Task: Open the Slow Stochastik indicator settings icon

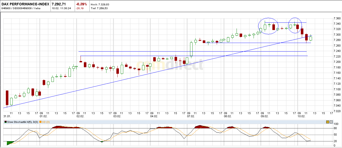Action: [x=328, y=122]
